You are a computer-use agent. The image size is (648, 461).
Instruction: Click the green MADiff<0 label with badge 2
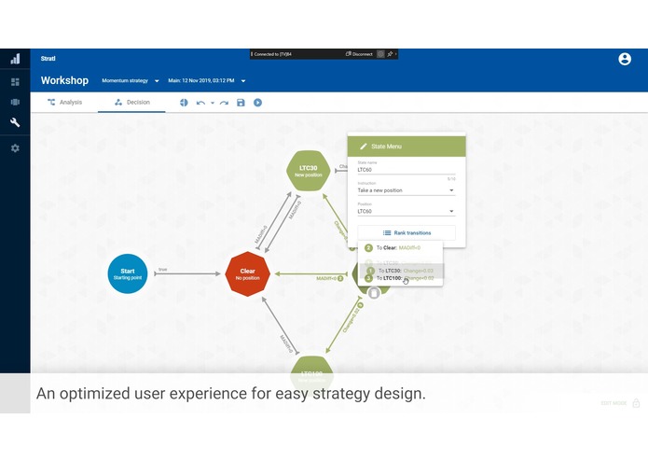(x=329, y=279)
